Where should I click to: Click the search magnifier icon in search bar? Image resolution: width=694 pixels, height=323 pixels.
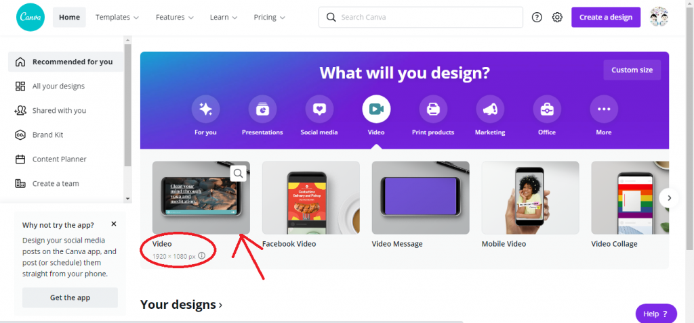331,17
